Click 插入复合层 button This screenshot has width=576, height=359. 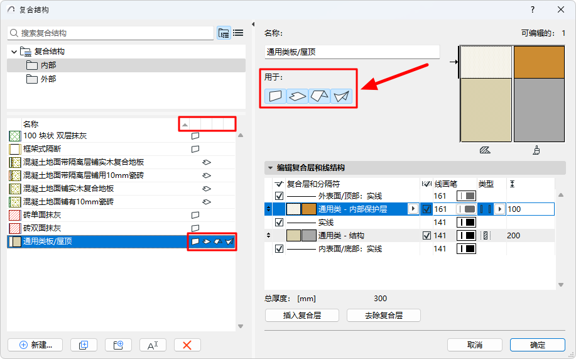(302, 315)
